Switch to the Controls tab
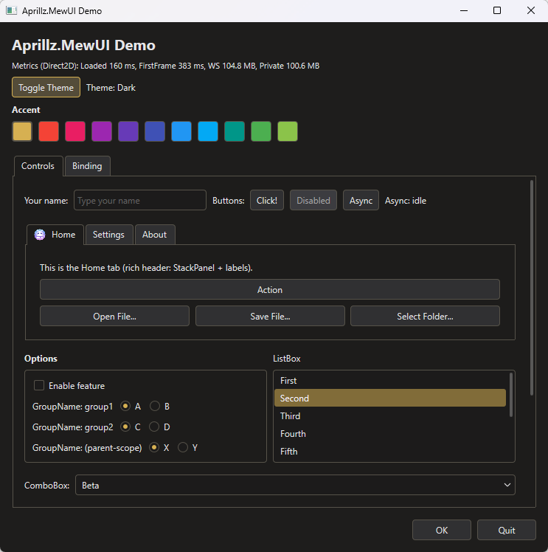The width and height of the screenshot is (548, 552). tap(38, 166)
